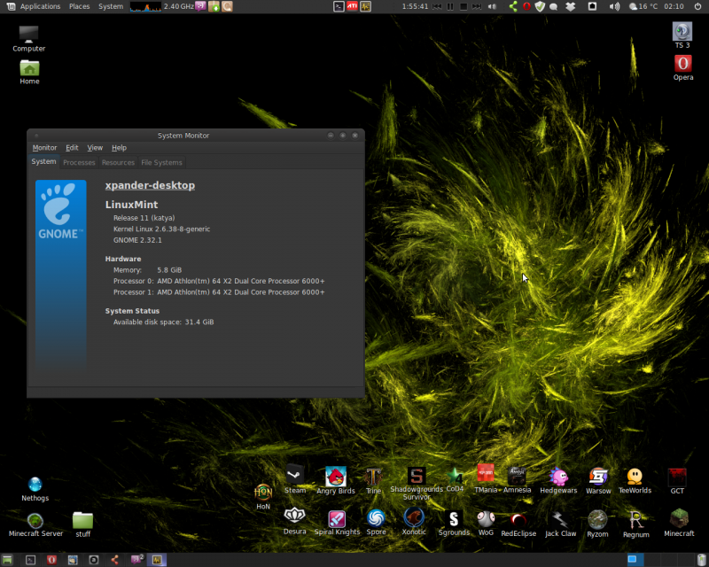Launch Xonotic from the desktop
Viewport: 709px width, 567px height.
point(414,522)
